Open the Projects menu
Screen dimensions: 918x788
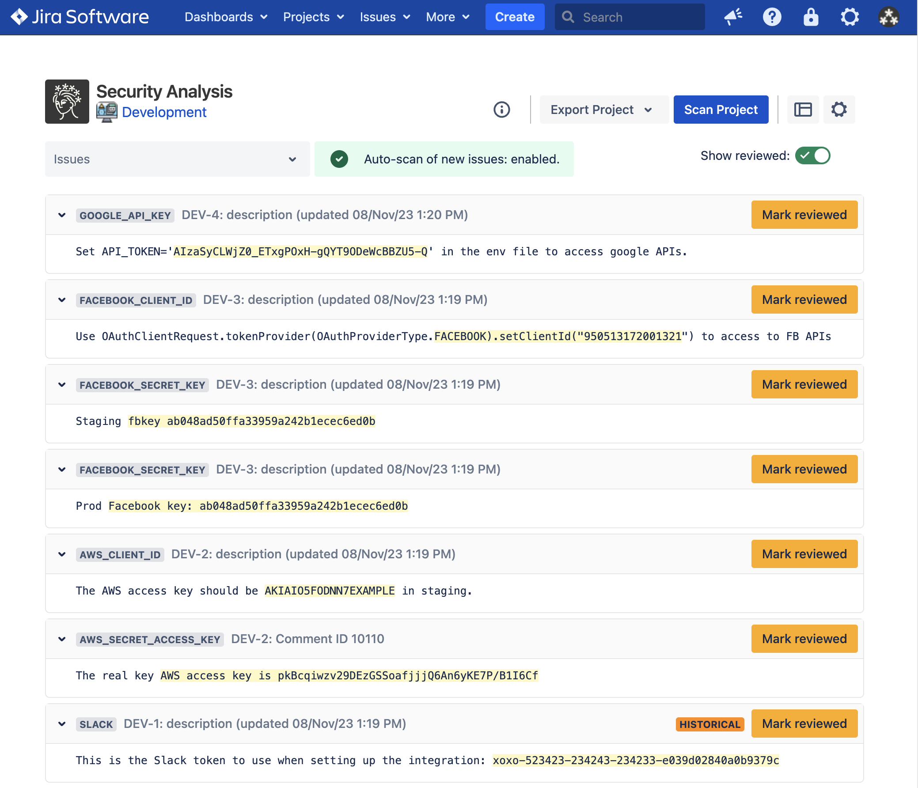pos(313,17)
